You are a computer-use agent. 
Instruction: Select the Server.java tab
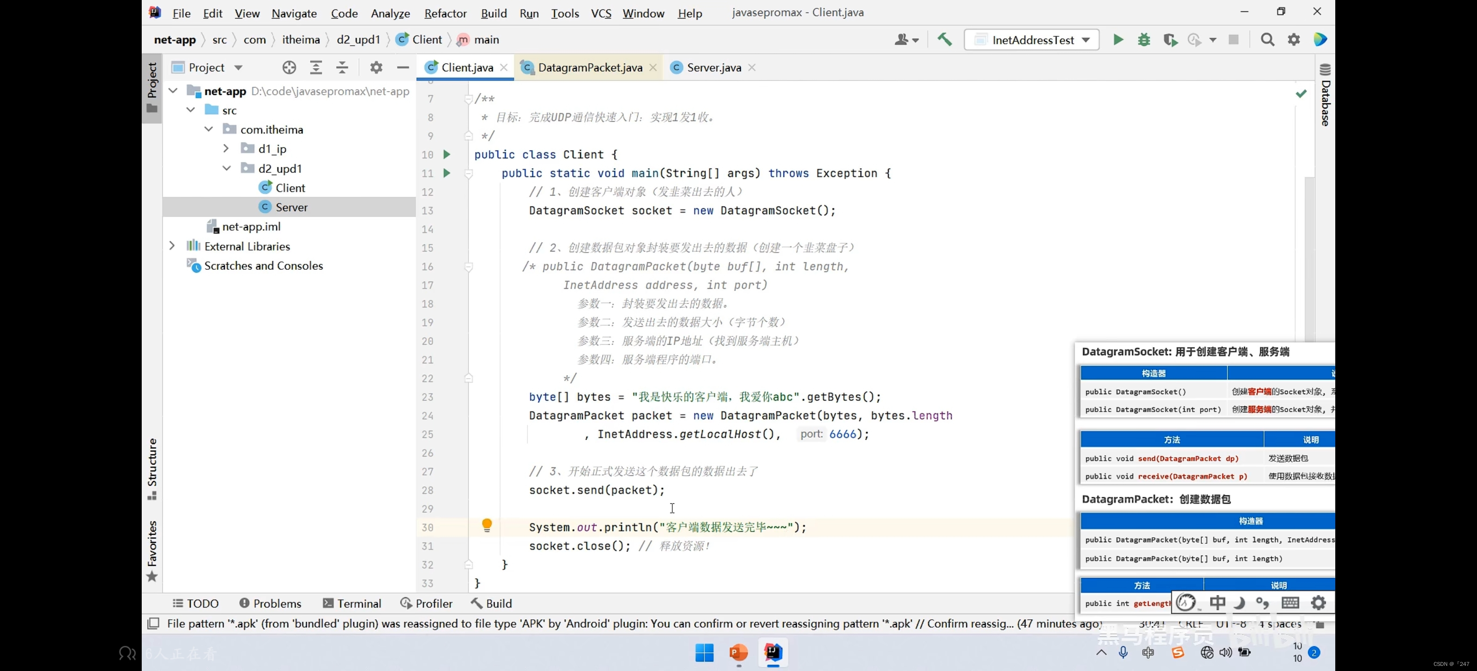click(x=714, y=67)
